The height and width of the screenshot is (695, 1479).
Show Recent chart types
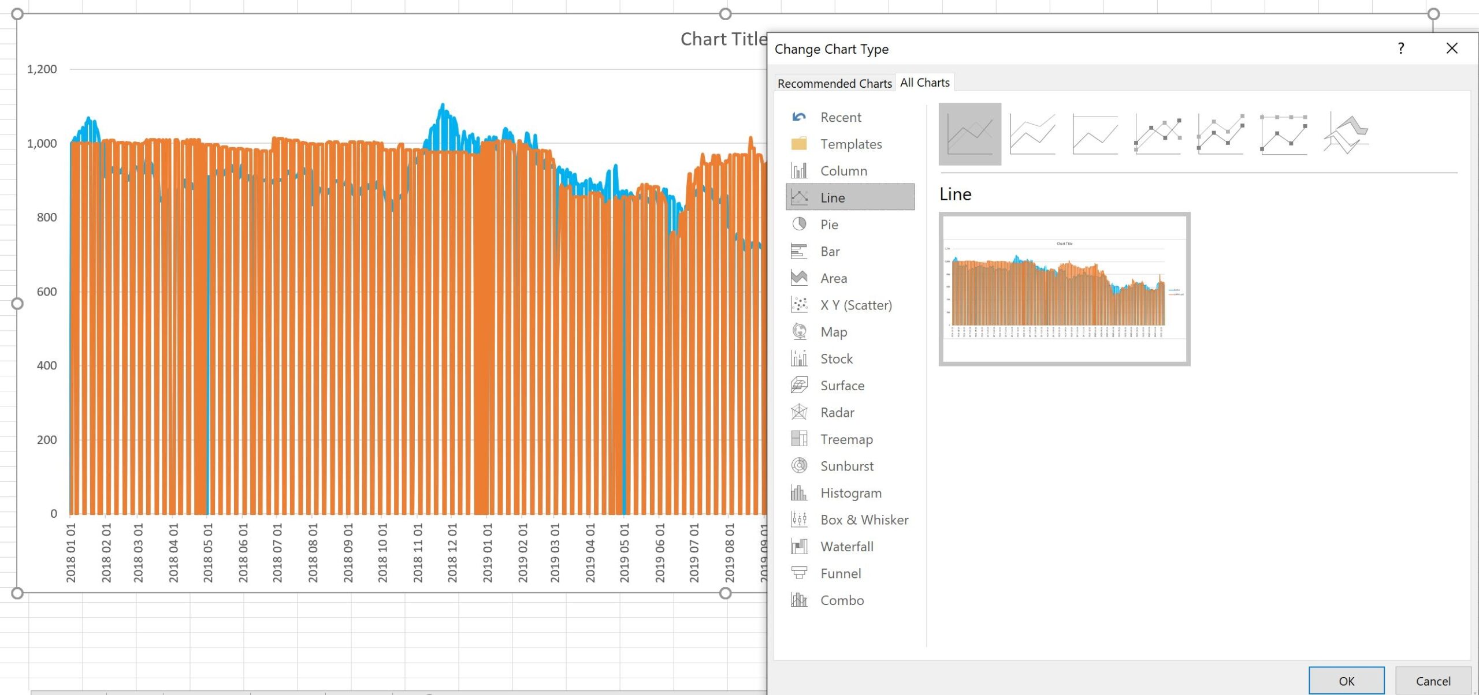[x=840, y=117]
